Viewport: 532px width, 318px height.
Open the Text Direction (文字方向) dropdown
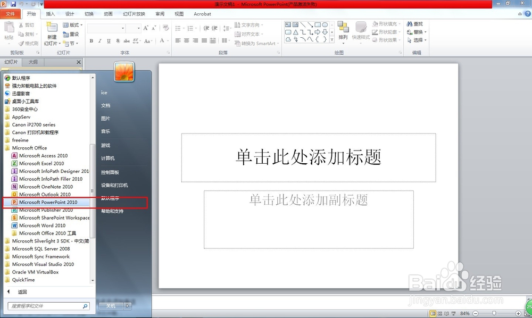tap(248, 25)
